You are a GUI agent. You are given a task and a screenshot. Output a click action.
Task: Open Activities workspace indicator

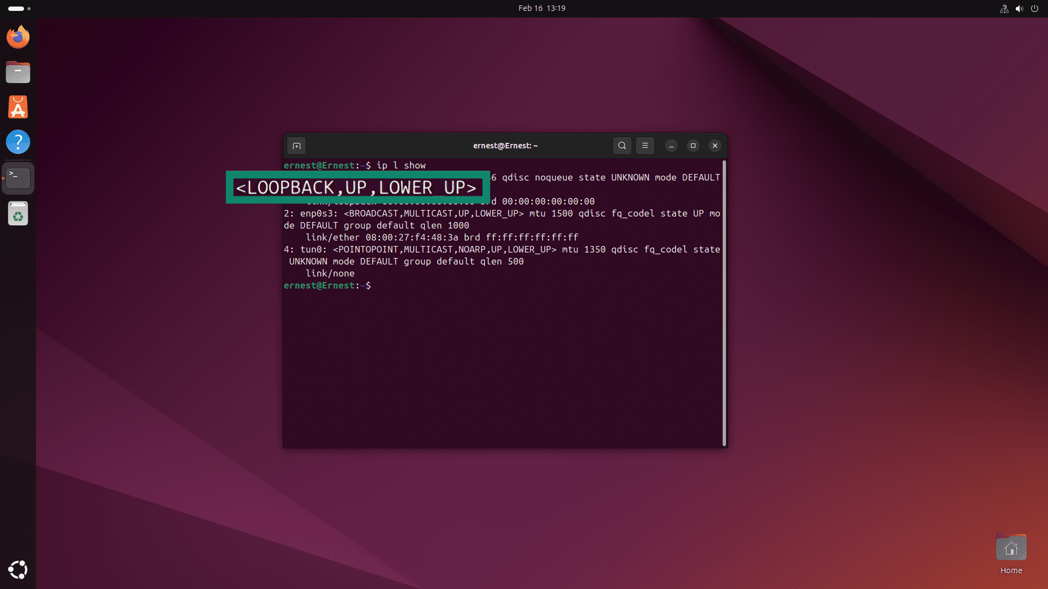20,9
